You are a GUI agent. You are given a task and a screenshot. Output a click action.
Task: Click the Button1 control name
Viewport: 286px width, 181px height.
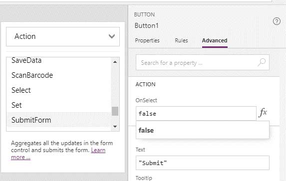tap(147, 26)
